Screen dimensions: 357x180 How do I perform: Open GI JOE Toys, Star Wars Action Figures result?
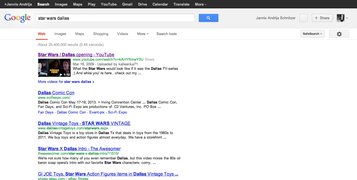coord(108,174)
